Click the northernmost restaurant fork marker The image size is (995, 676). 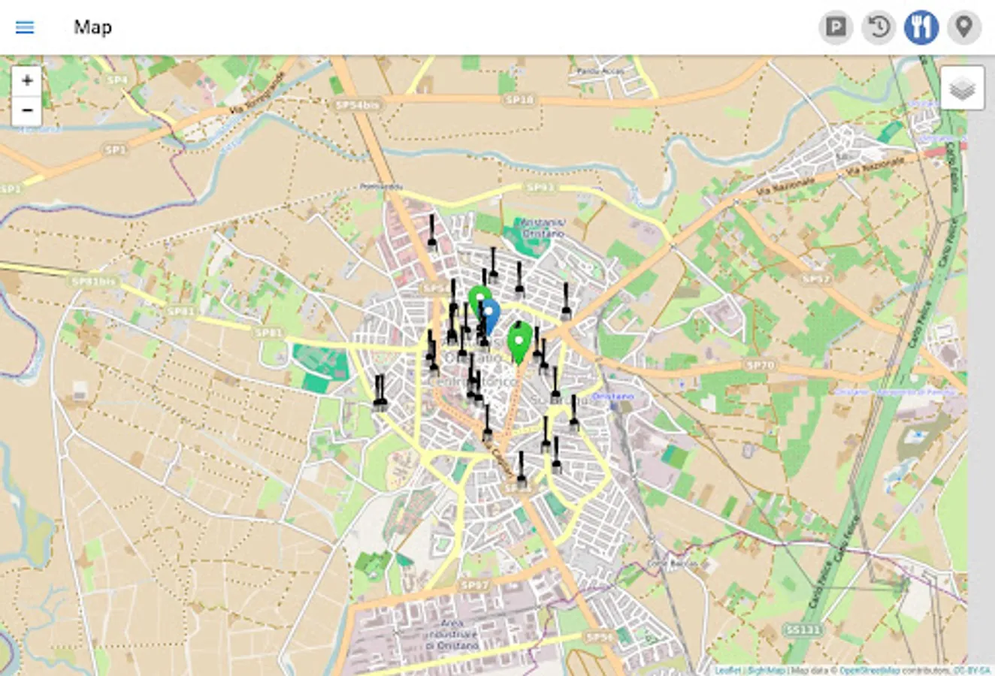432,232
